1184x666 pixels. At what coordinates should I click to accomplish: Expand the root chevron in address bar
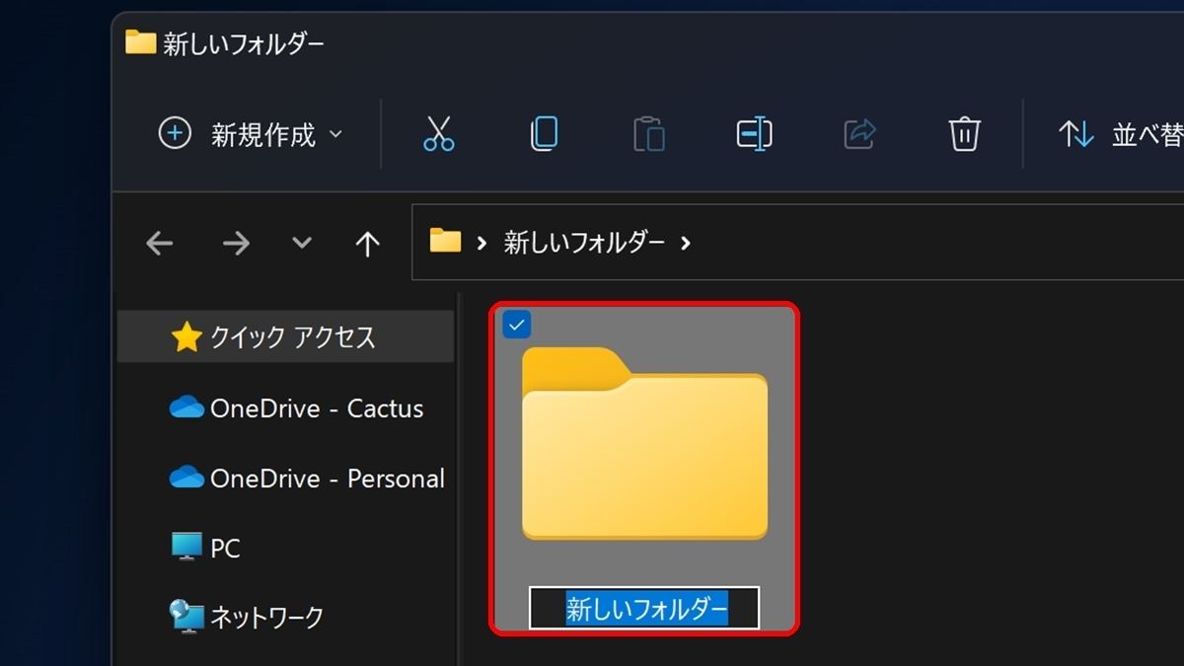tap(481, 243)
